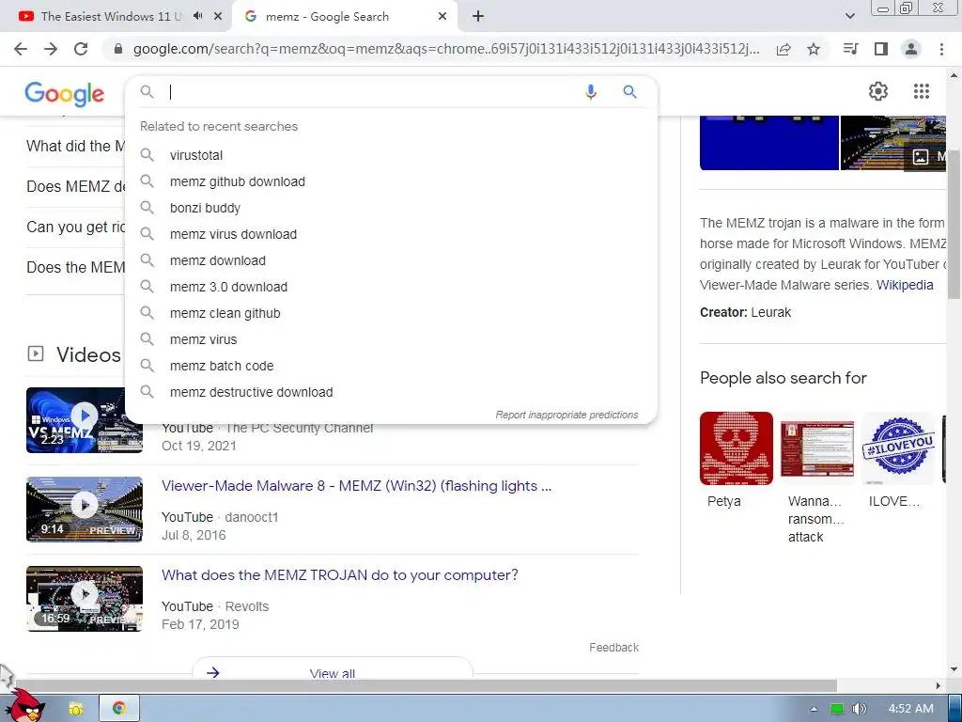Choose memz clean github suggestion
Viewport: 962px width, 722px height.
click(392, 314)
